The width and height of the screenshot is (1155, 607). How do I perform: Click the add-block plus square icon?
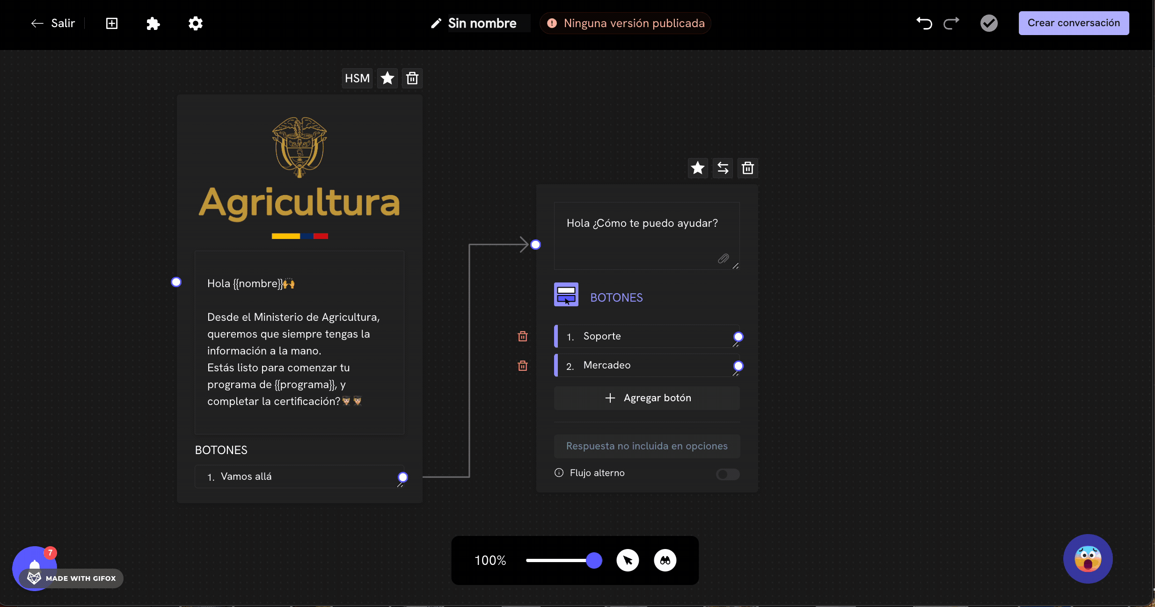tap(112, 23)
